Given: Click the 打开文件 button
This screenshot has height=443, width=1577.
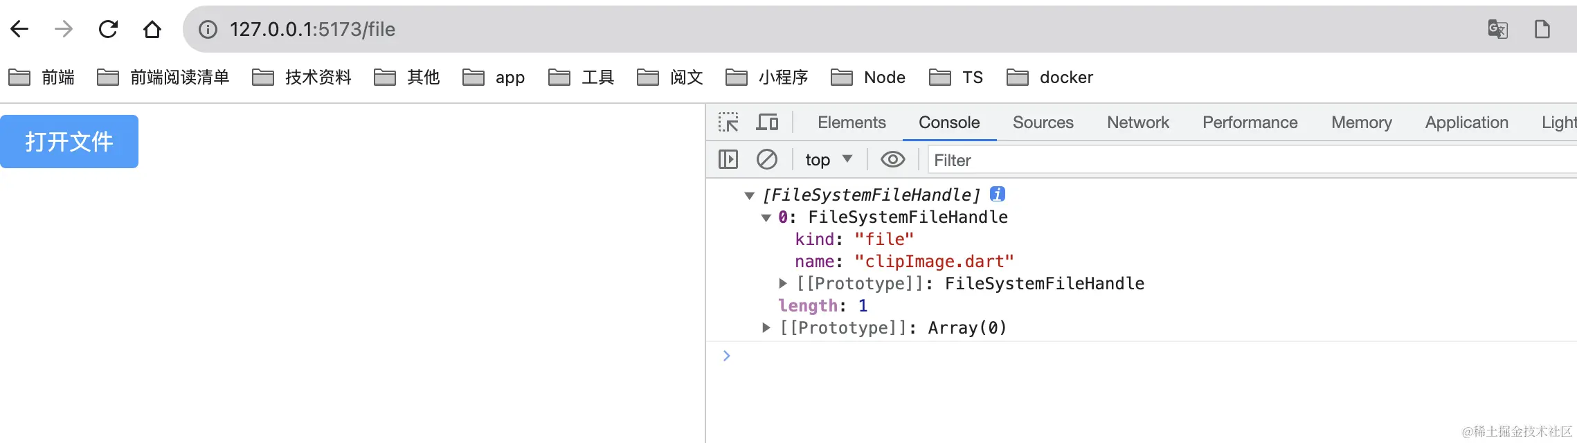Looking at the screenshot, I should coord(69,141).
